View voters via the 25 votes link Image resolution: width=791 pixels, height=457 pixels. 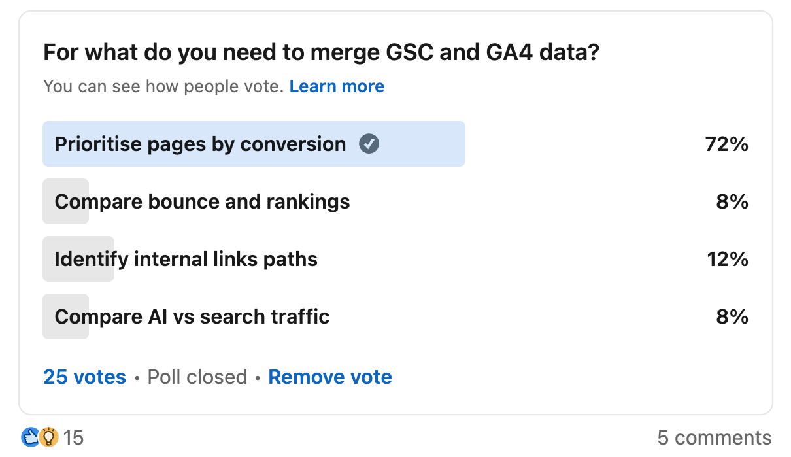[x=84, y=377]
